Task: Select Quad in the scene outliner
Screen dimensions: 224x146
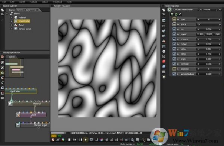Action: pyautogui.click(x=21, y=25)
